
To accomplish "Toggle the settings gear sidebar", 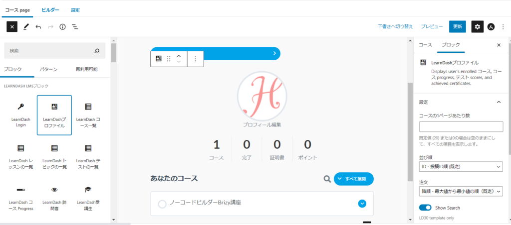I will [478, 27].
